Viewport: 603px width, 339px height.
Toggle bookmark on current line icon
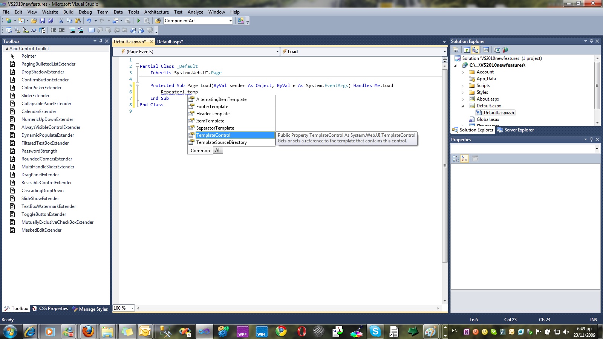click(x=91, y=30)
